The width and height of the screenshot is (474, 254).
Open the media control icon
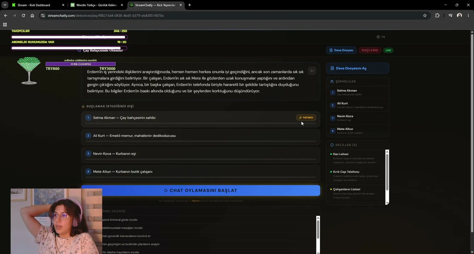[x=450, y=16]
